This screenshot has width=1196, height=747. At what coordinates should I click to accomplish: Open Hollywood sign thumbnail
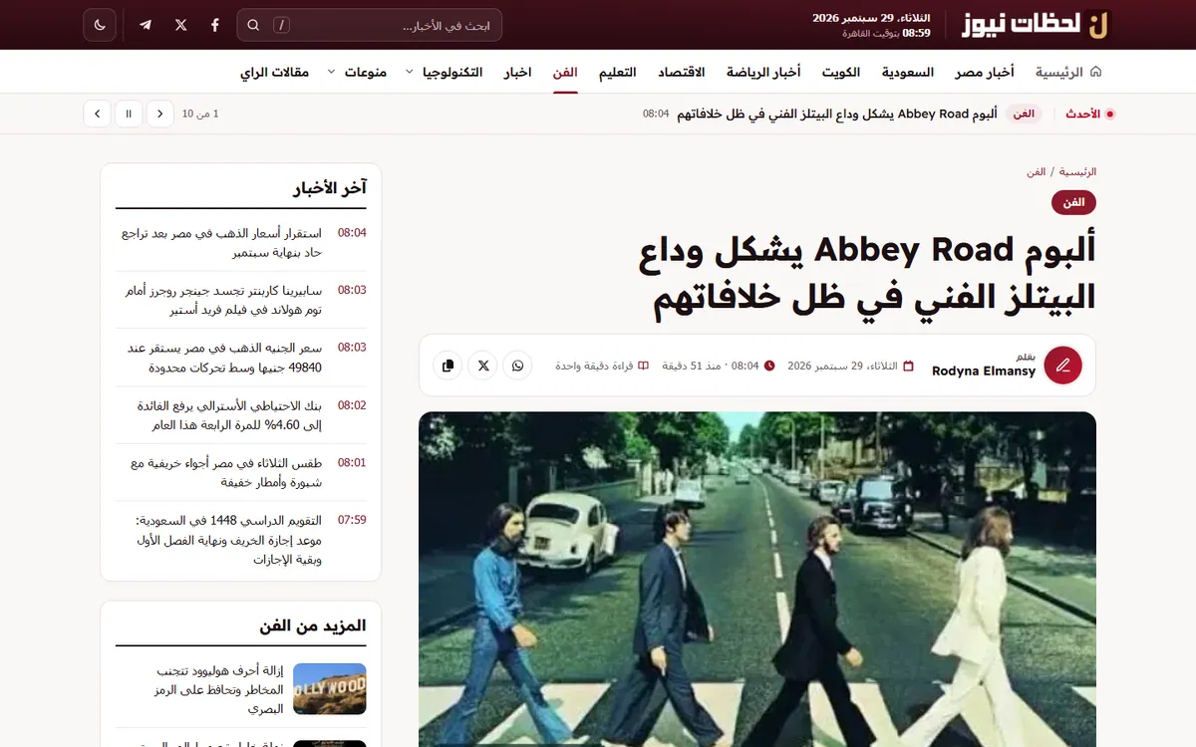[x=330, y=689]
